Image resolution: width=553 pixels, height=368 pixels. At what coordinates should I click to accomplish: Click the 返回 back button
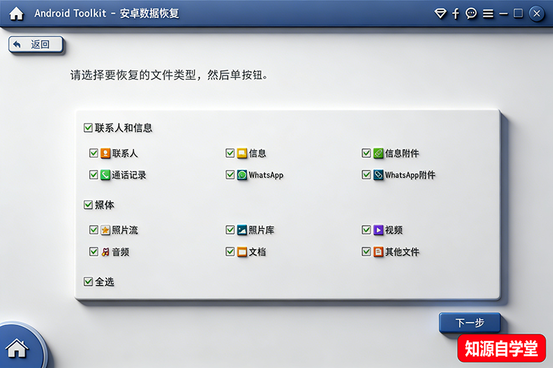tap(36, 44)
